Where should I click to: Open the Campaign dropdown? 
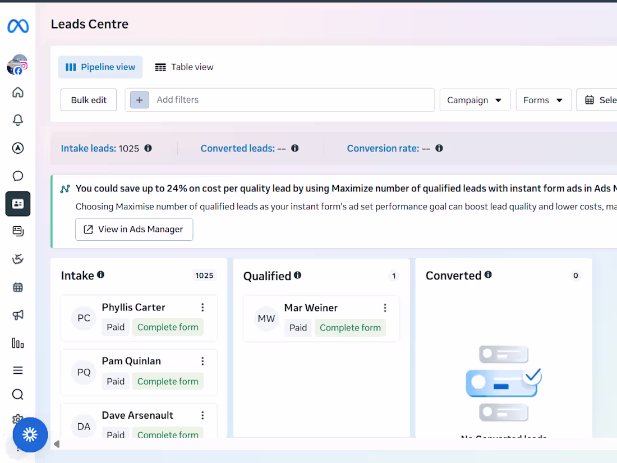coord(475,100)
